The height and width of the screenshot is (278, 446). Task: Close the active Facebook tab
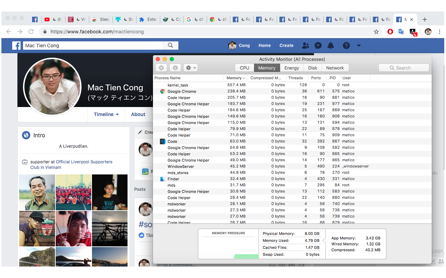click(412, 19)
